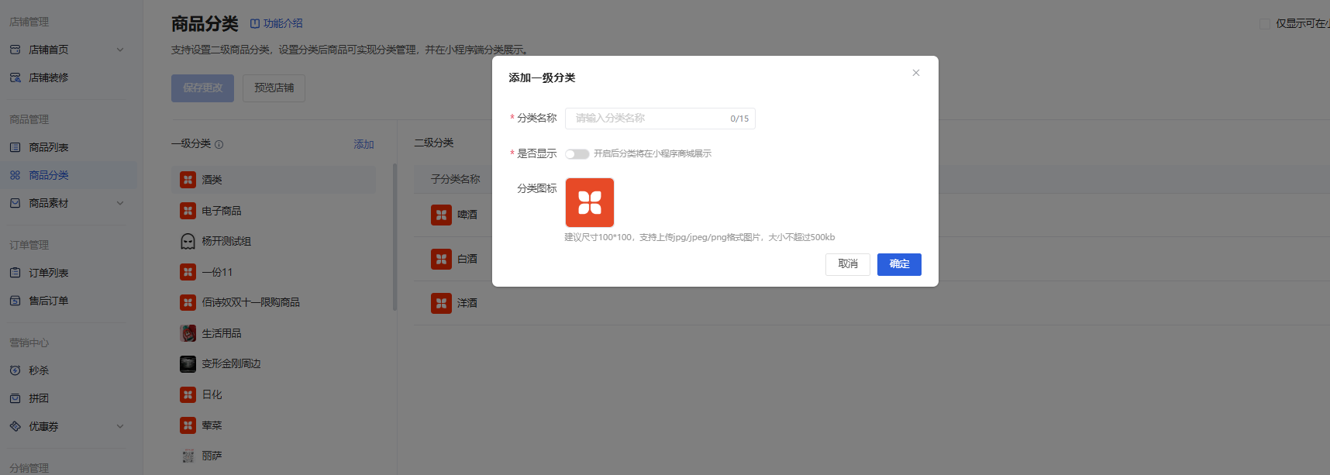The width and height of the screenshot is (1330, 475).
Task: Click the 一级分类 list scrollbar
Action: (395, 237)
